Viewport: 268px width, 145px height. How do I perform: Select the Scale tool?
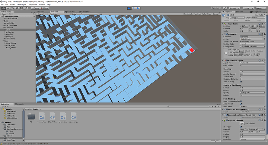17,8
